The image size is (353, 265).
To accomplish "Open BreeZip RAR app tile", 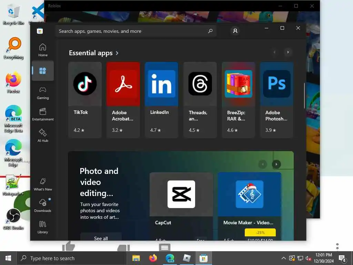I will tap(238, 100).
